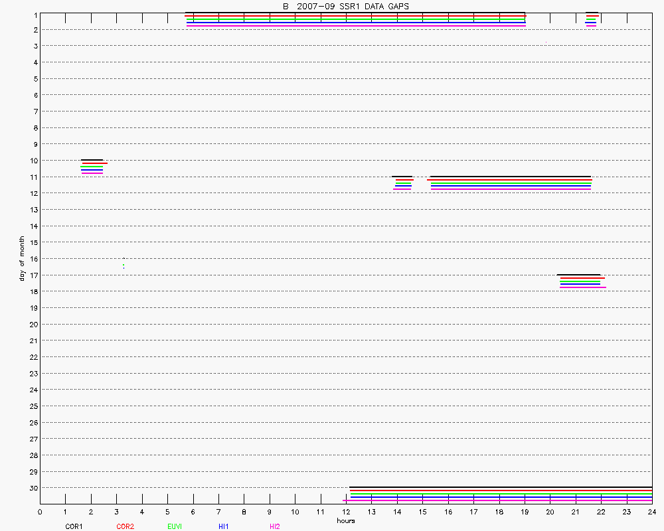Click the long day 1 gap bars at top
Screen dimensions: 664x531
click(356, 19)
